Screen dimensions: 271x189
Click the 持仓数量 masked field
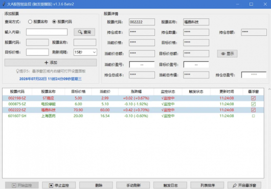(196, 32)
